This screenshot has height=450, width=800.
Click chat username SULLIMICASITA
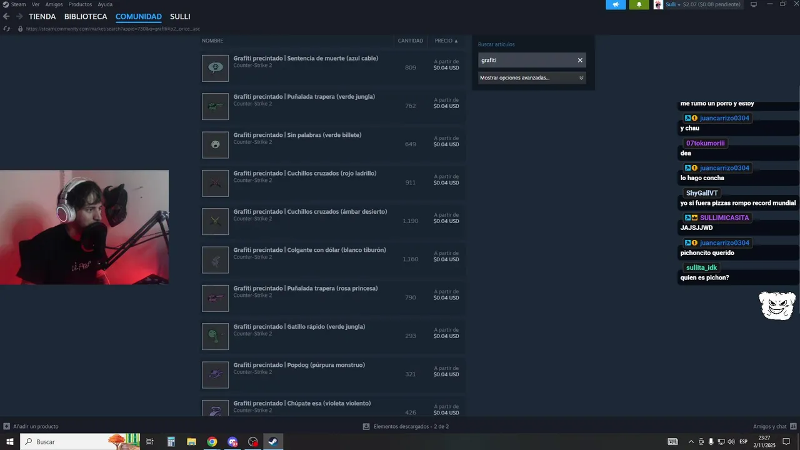(724, 218)
